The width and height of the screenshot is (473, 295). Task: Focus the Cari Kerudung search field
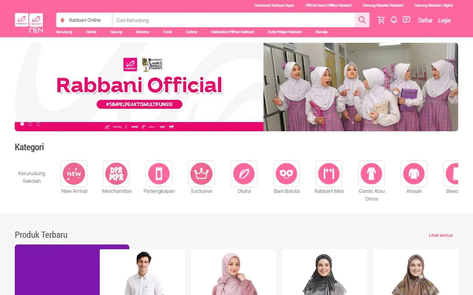pyautogui.click(x=234, y=20)
